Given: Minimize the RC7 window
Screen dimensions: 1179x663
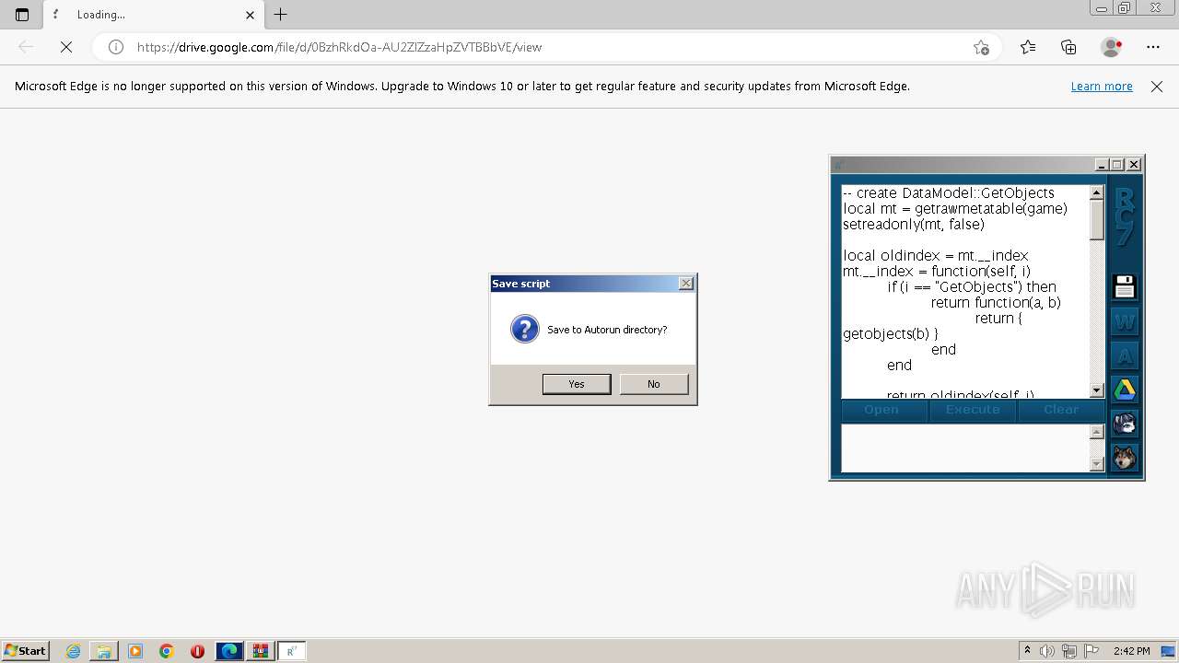Looking at the screenshot, I should point(1101,165).
